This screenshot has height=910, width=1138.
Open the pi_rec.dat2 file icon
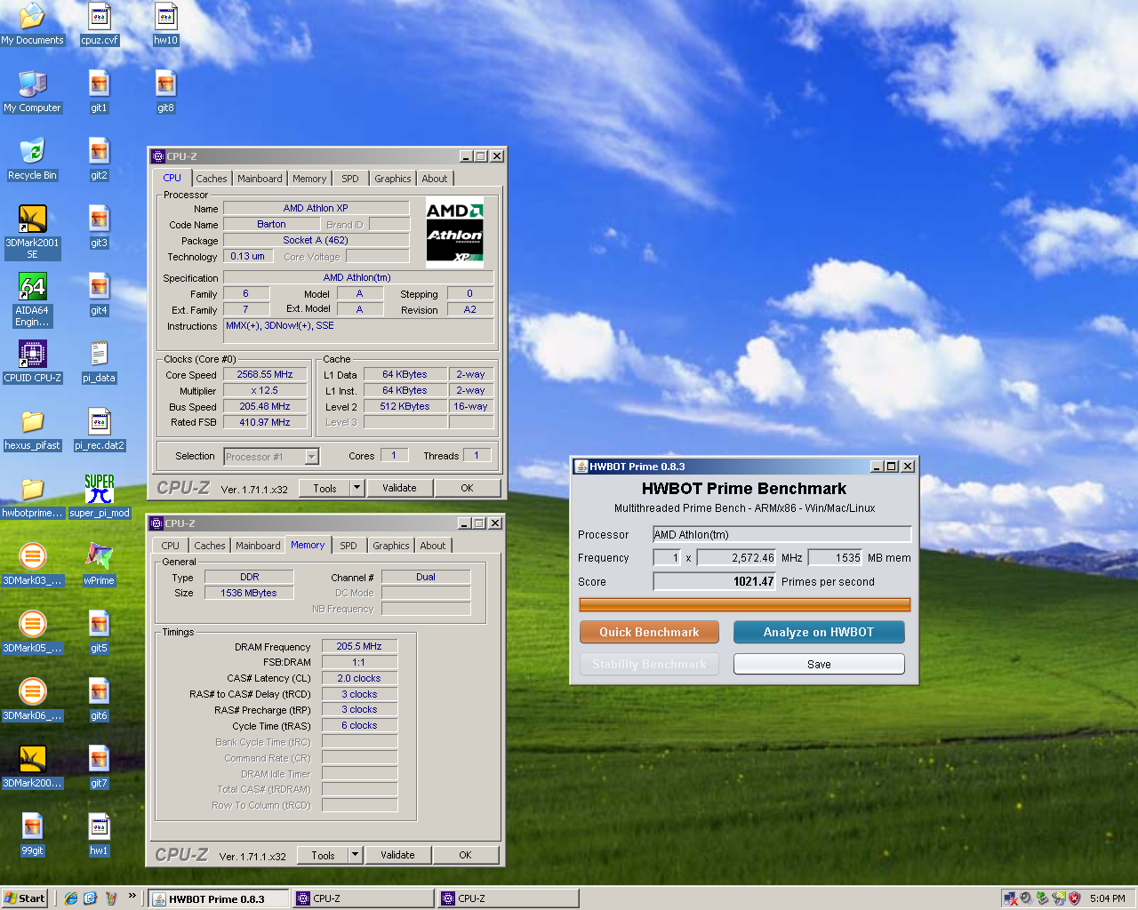pos(99,429)
